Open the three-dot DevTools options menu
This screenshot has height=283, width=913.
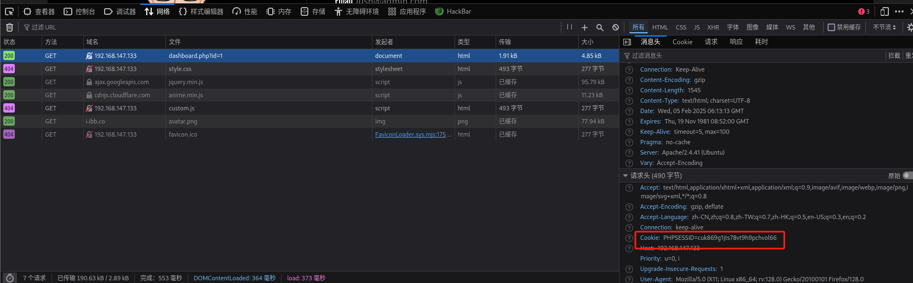click(899, 11)
